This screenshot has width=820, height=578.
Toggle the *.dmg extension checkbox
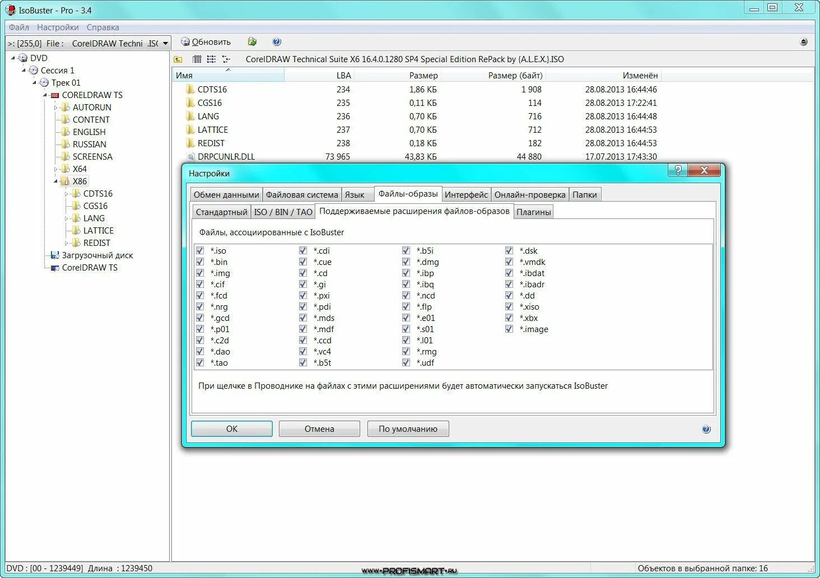point(406,262)
